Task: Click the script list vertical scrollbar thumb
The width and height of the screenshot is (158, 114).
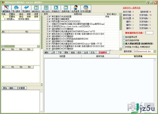Action: (x=121, y=23)
